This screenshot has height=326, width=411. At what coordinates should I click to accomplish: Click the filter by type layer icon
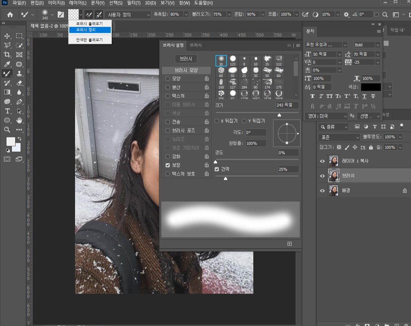click(375, 127)
